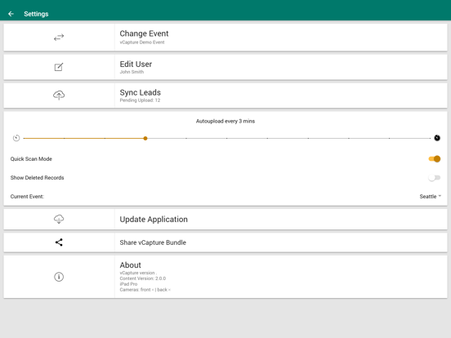Tap Sync Leads to upload

225,96
